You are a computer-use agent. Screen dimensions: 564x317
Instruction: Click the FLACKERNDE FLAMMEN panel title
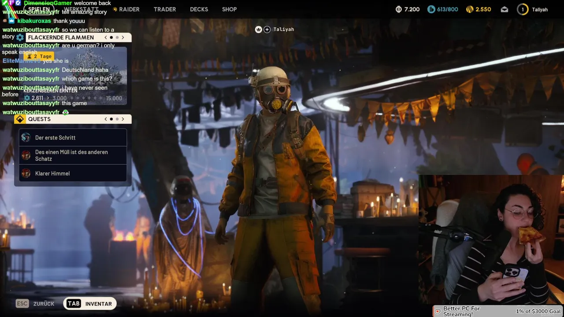61,37
